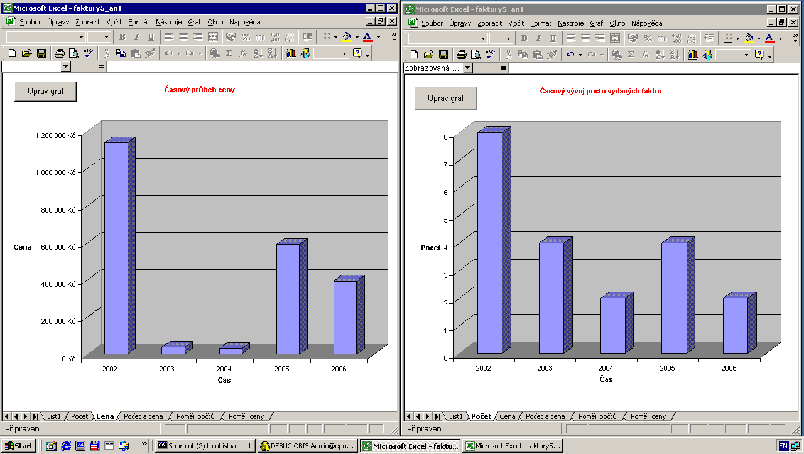Expand font color dropdown arrow in the průběh ceny window

pos(378,38)
